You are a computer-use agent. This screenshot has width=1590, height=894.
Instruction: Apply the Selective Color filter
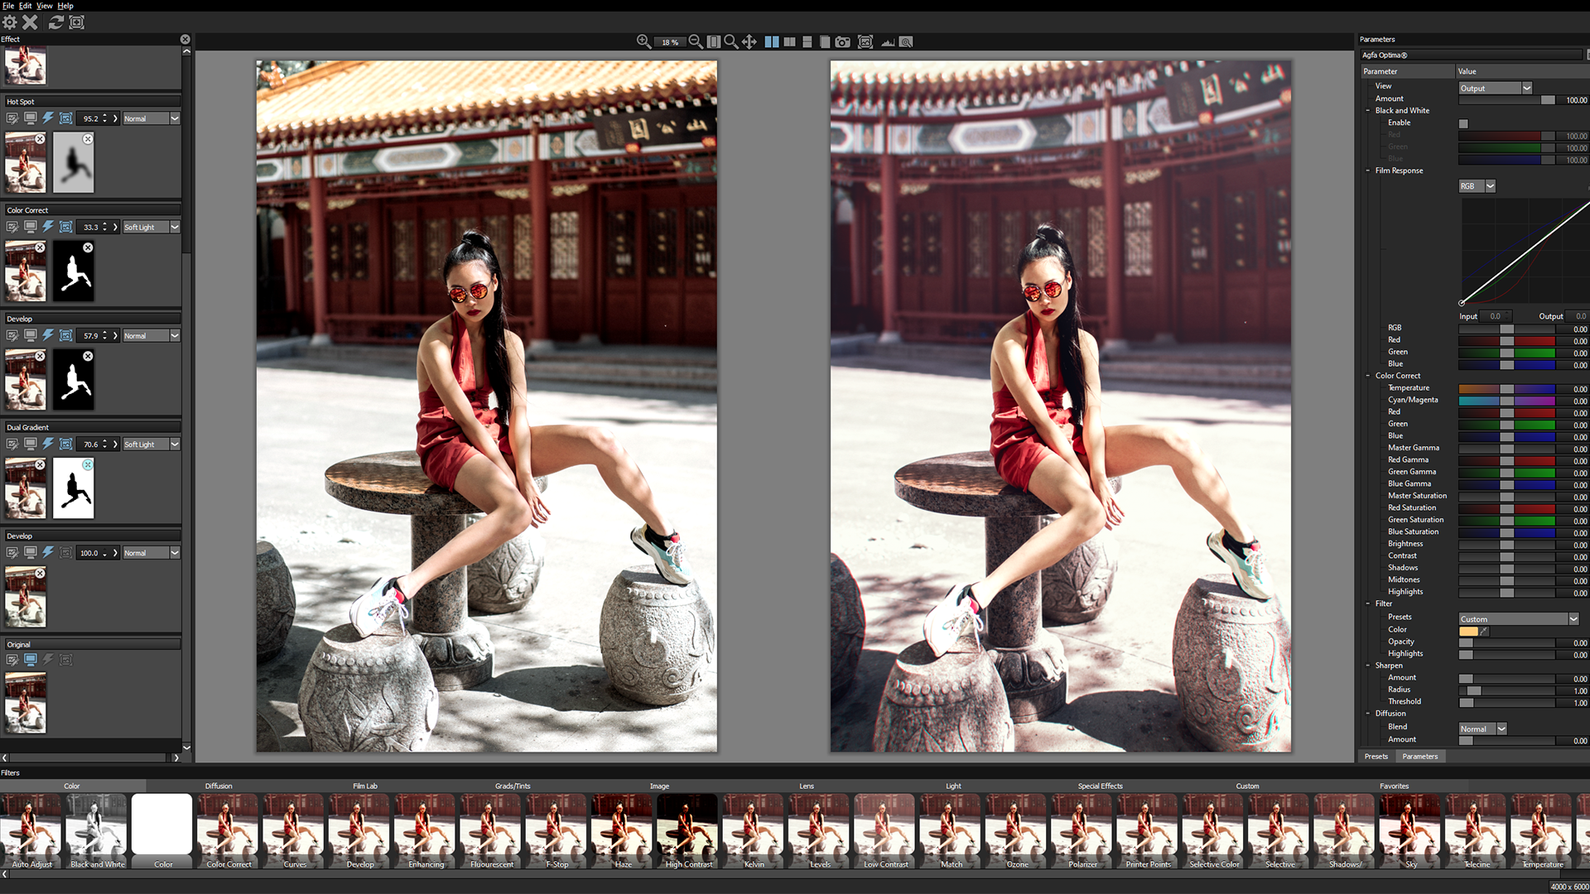1214,831
